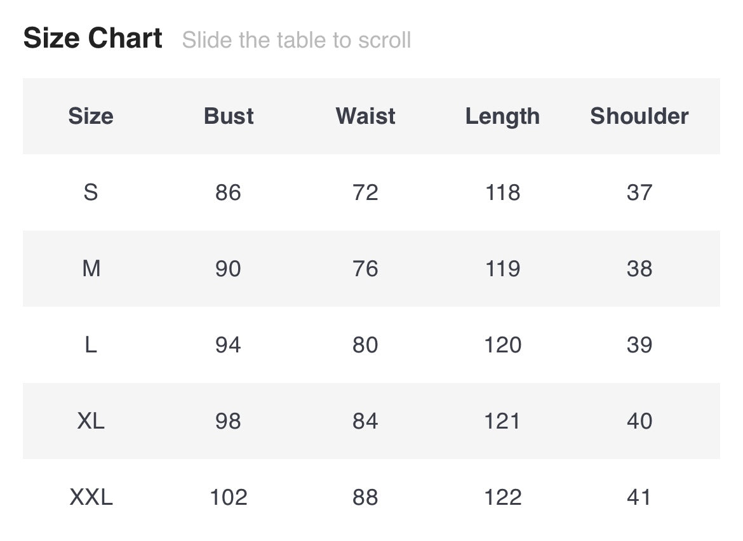This screenshot has width=743, height=541.
Task: Select the XXL size row label
Action: (x=91, y=497)
